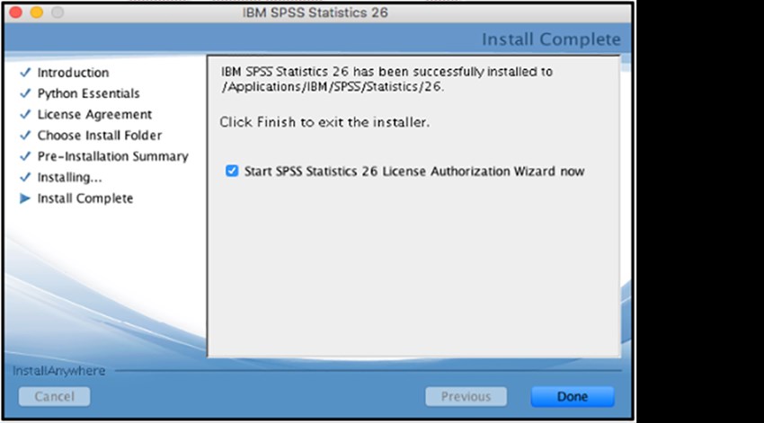Minimize the installer with the yellow button
Screen dimensions: 764x423
(x=37, y=13)
